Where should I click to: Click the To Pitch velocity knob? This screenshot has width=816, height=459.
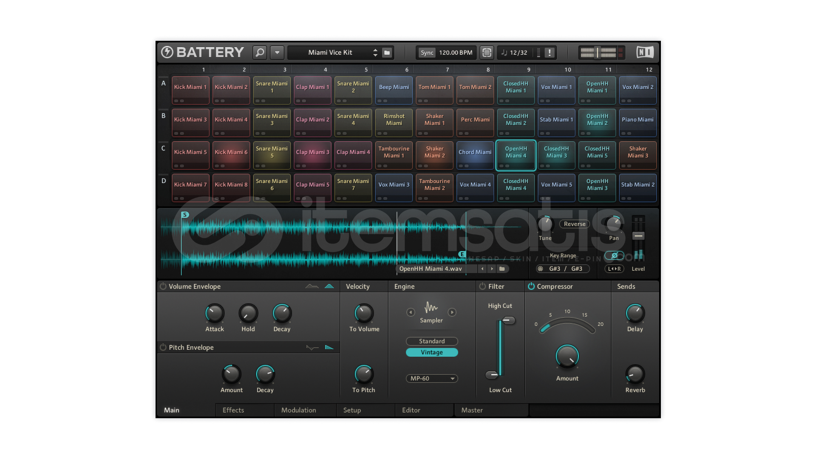(x=364, y=374)
